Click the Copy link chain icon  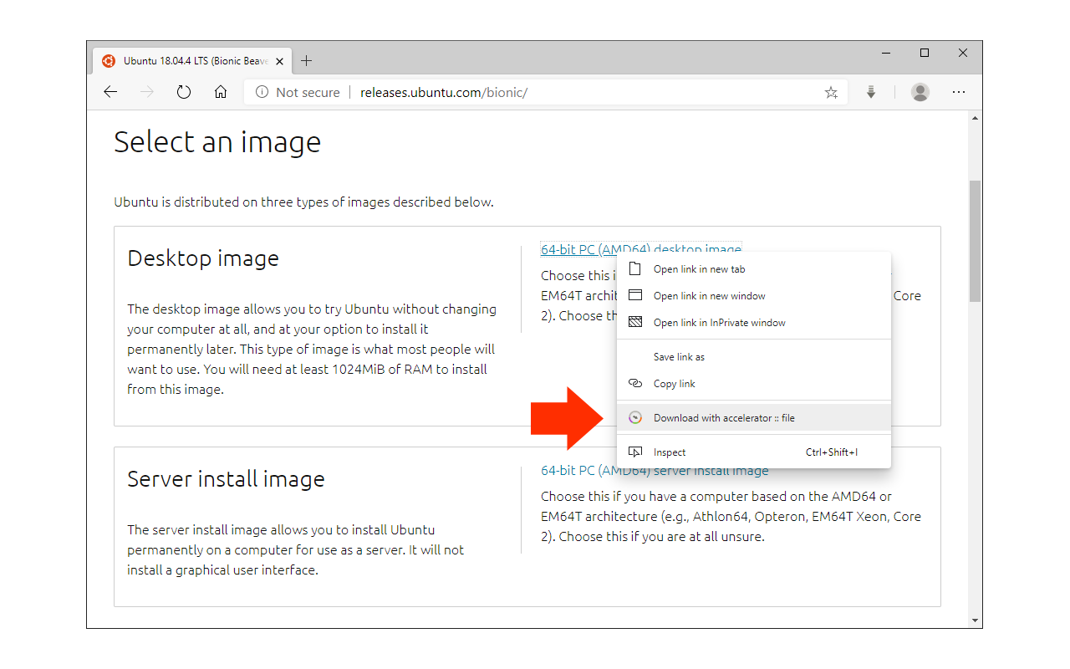click(635, 384)
